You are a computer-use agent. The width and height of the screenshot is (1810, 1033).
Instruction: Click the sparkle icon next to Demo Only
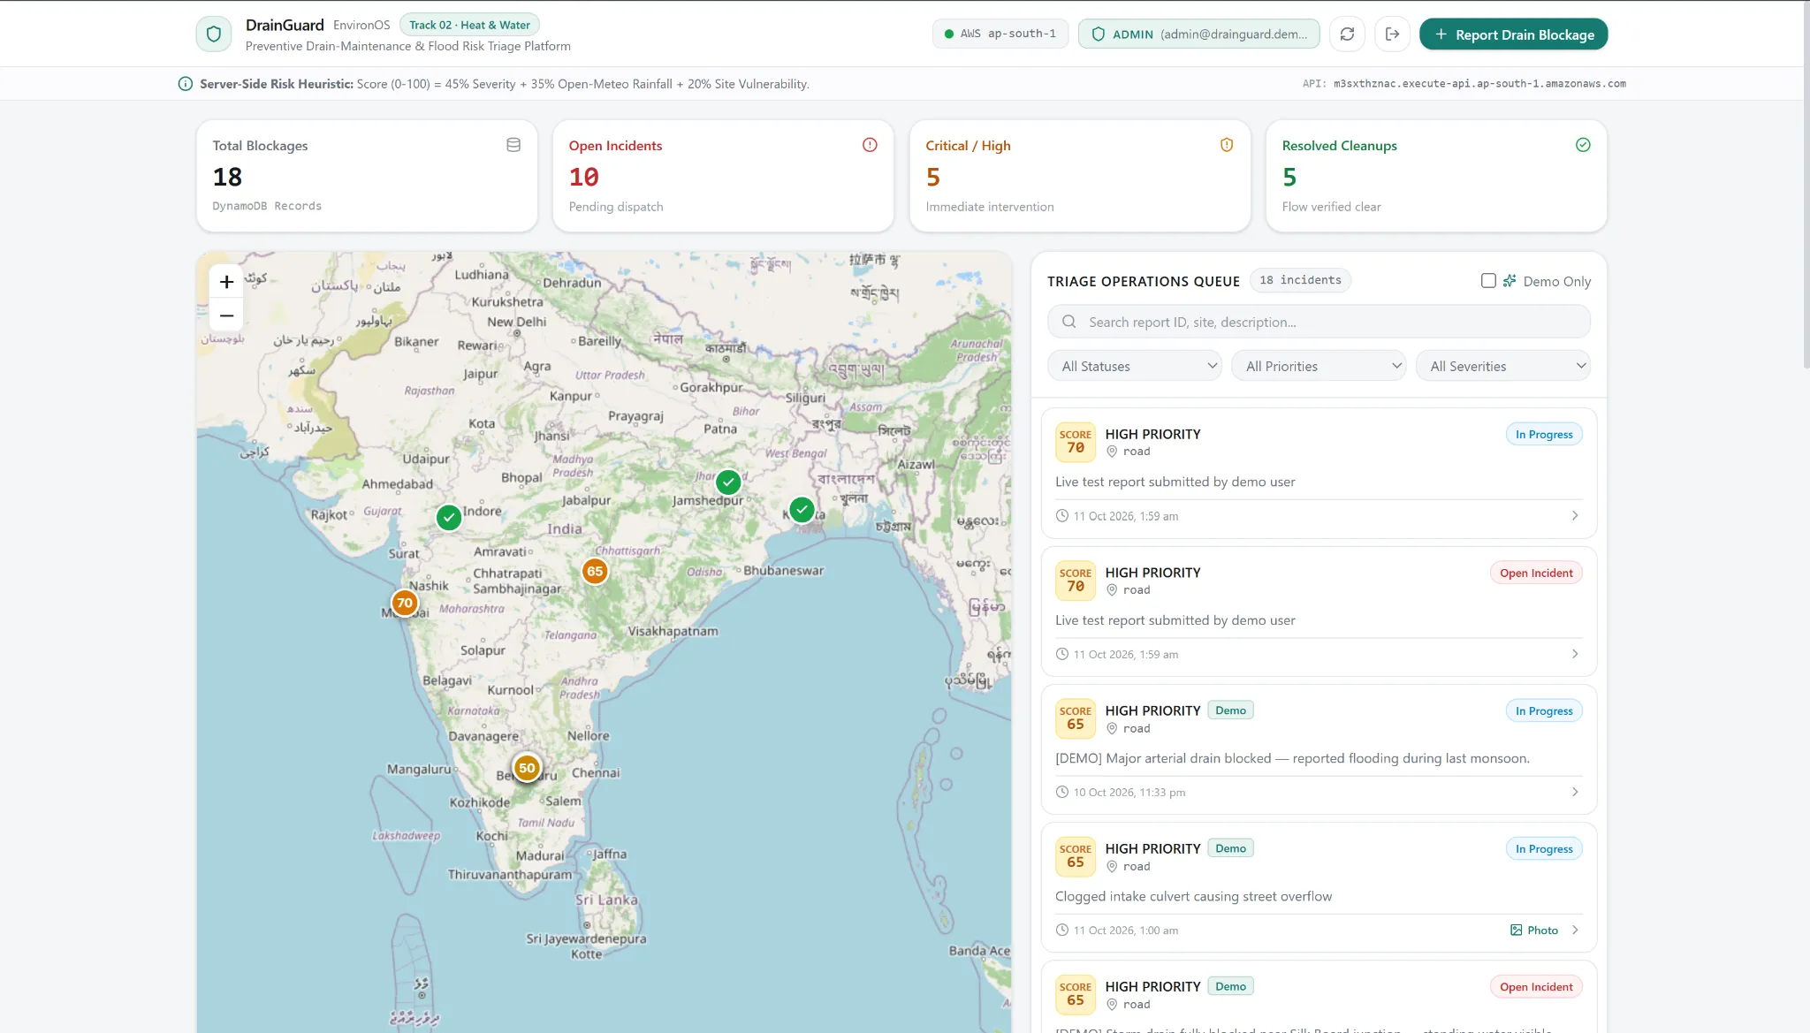pos(1510,280)
